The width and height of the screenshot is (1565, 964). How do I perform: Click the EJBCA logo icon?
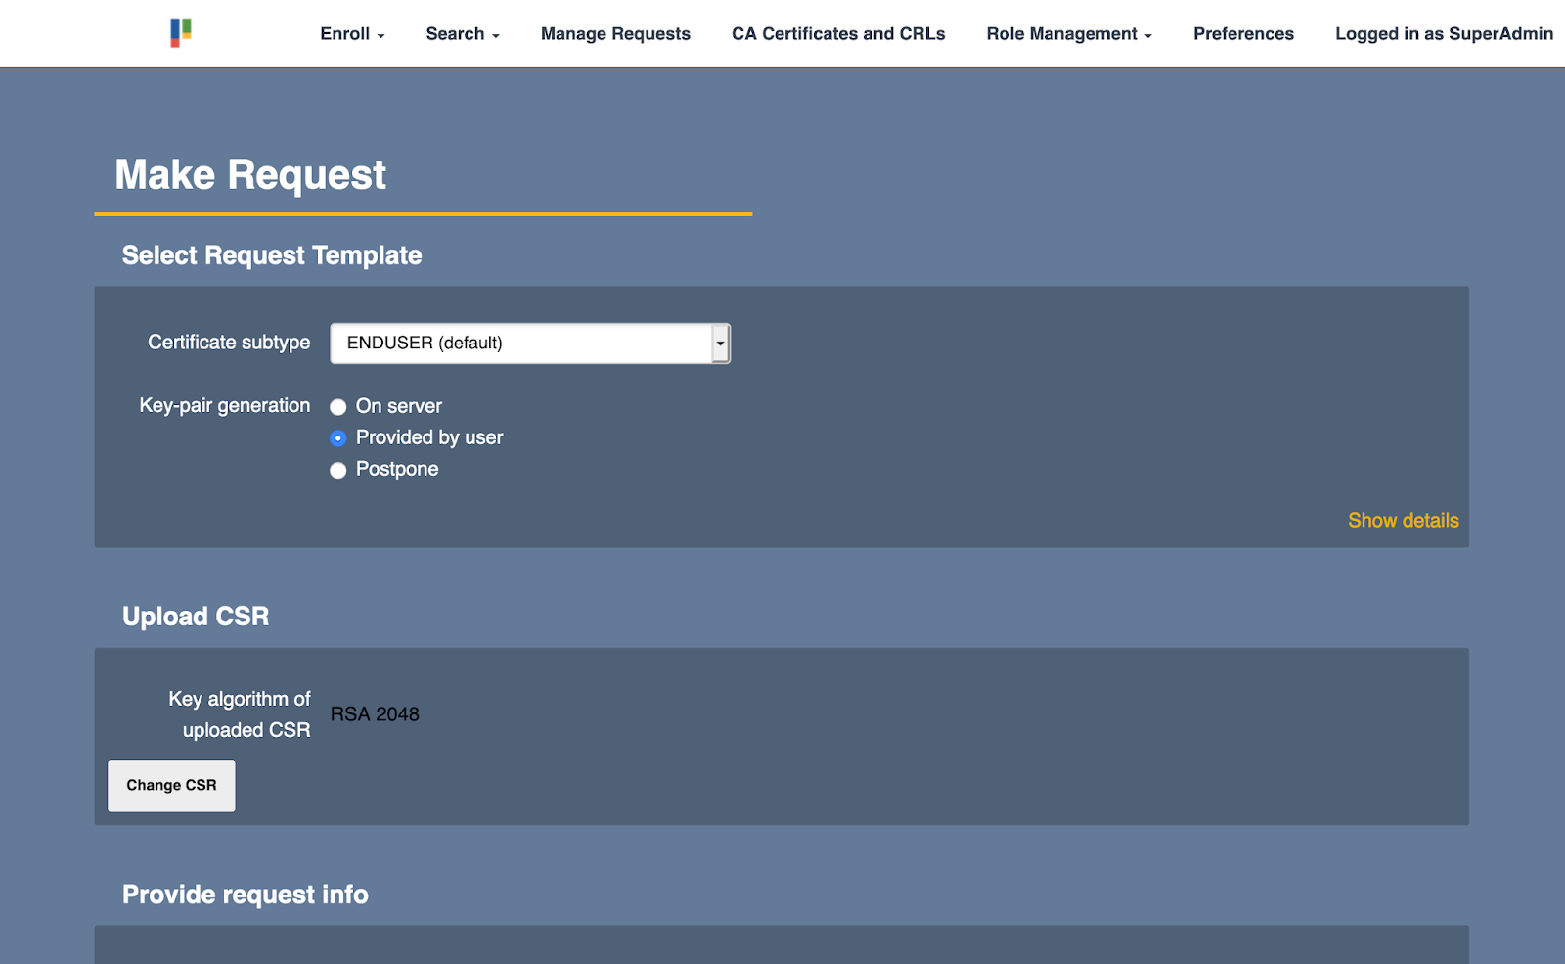(179, 32)
